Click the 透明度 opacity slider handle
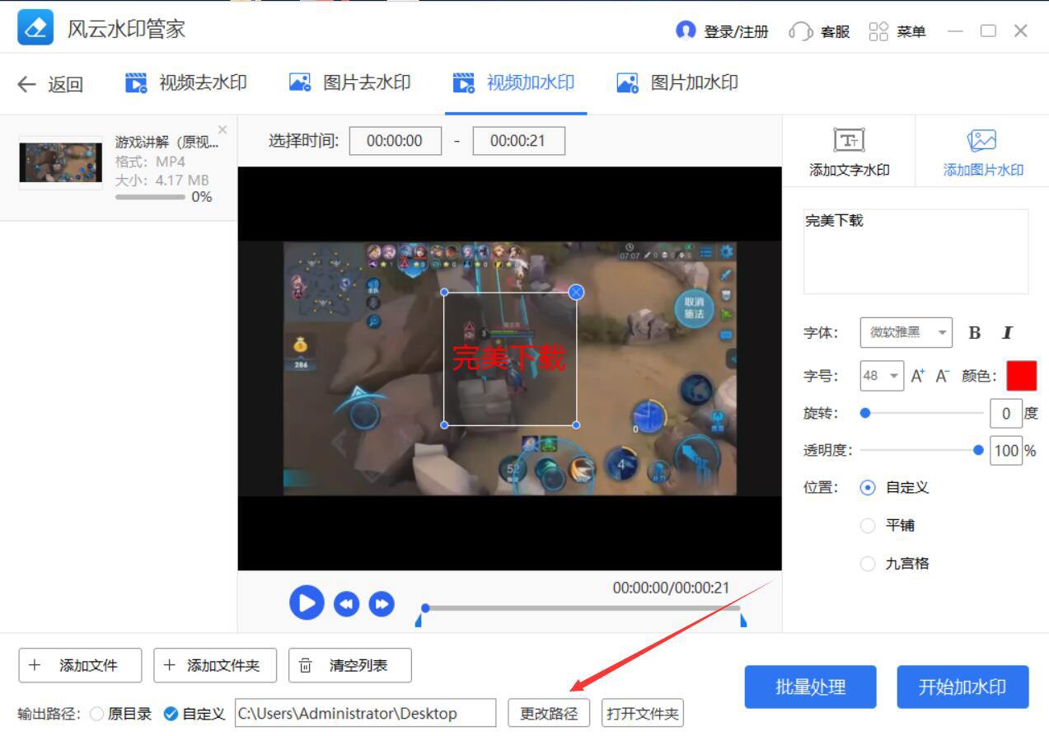 click(x=978, y=450)
